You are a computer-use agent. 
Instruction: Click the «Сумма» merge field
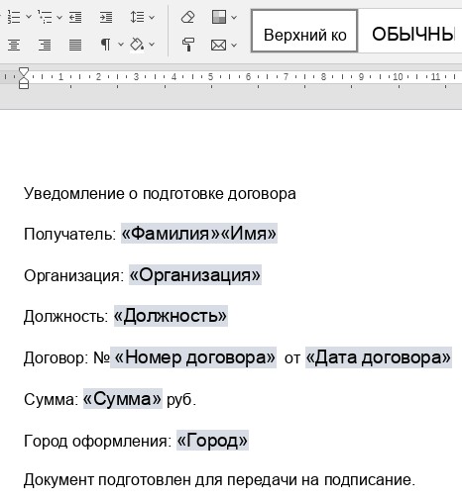[123, 399]
